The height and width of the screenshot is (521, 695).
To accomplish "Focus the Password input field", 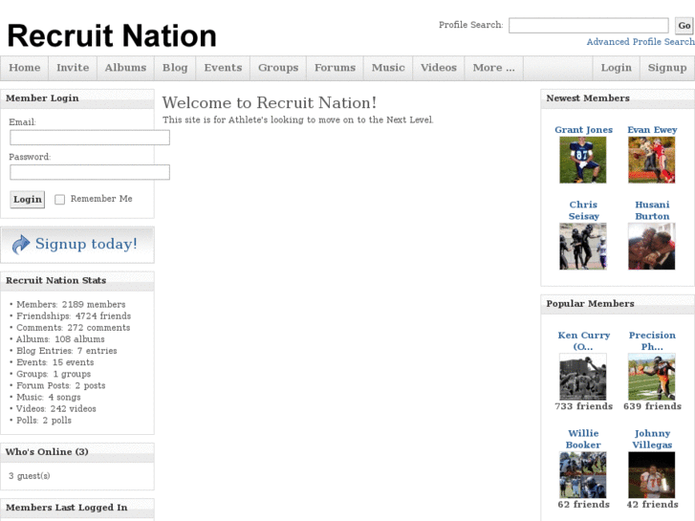I will pyautogui.click(x=90, y=172).
